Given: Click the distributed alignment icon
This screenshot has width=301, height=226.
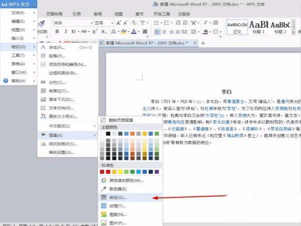Looking at the screenshot, I should click(x=185, y=32).
